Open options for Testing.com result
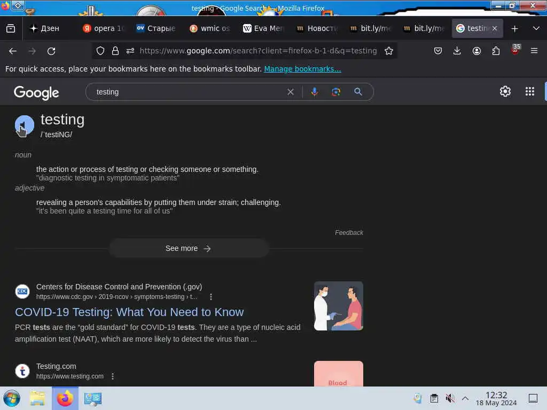 [x=112, y=376]
